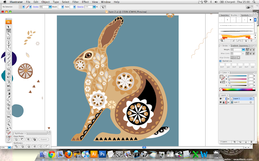259x161 pixels.
Task: Click Illustrator Ai icon in Dock
Action: pyautogui.click(x=94, y=154)
